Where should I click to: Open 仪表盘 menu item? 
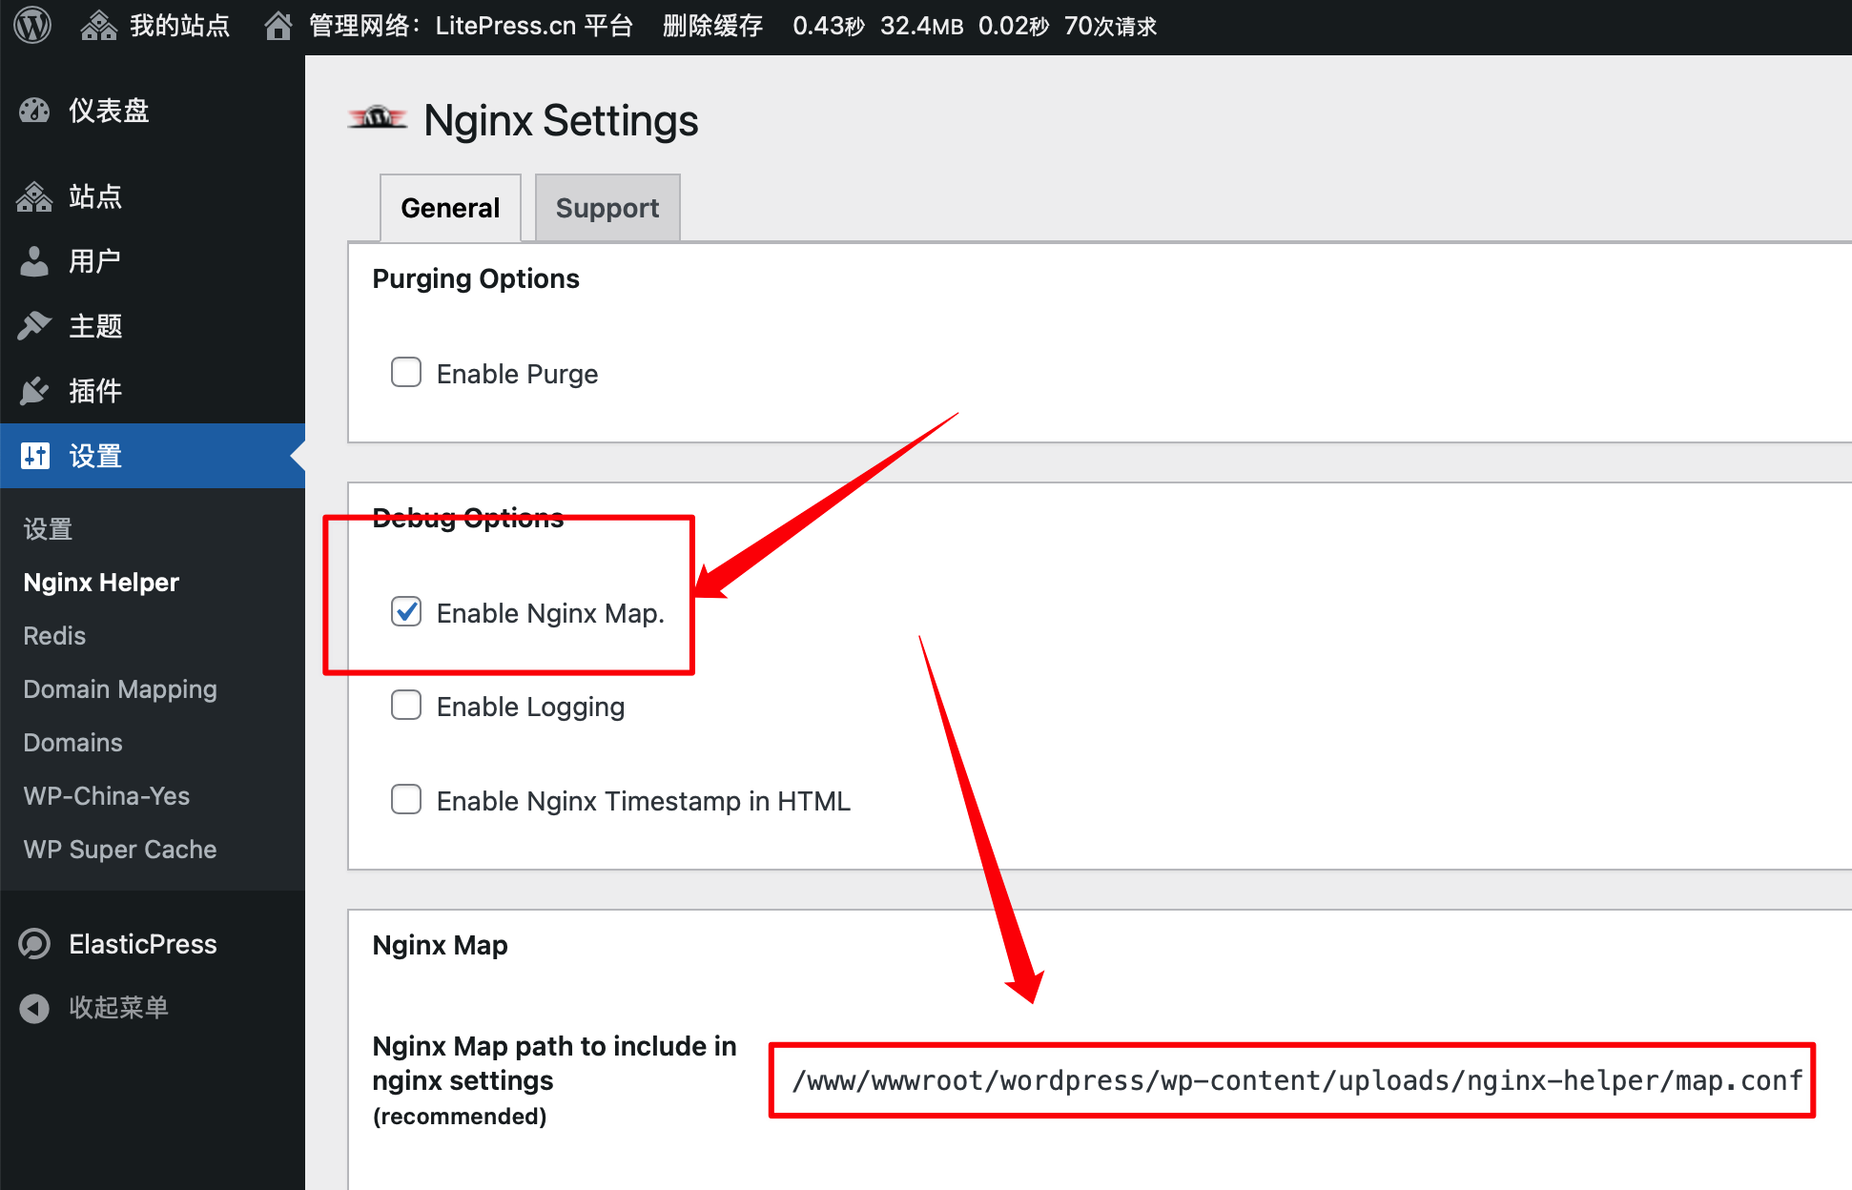tap(153, 111)
